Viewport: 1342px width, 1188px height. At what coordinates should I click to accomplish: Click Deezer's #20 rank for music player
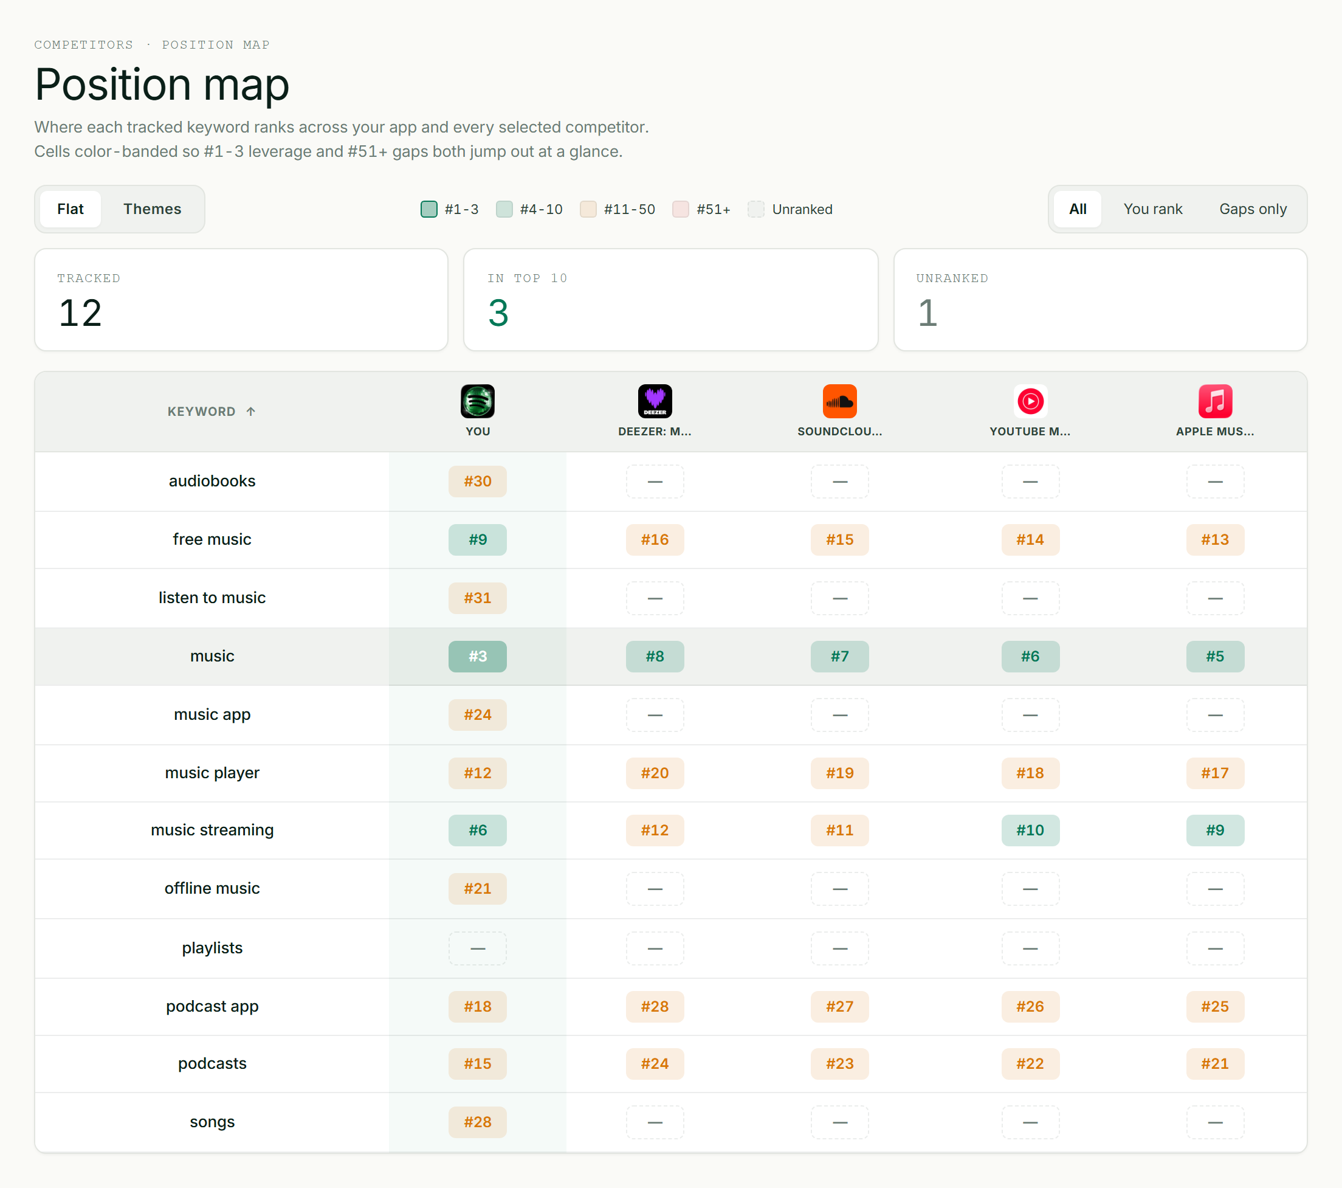pyautogui.click(x=655, y=773)
